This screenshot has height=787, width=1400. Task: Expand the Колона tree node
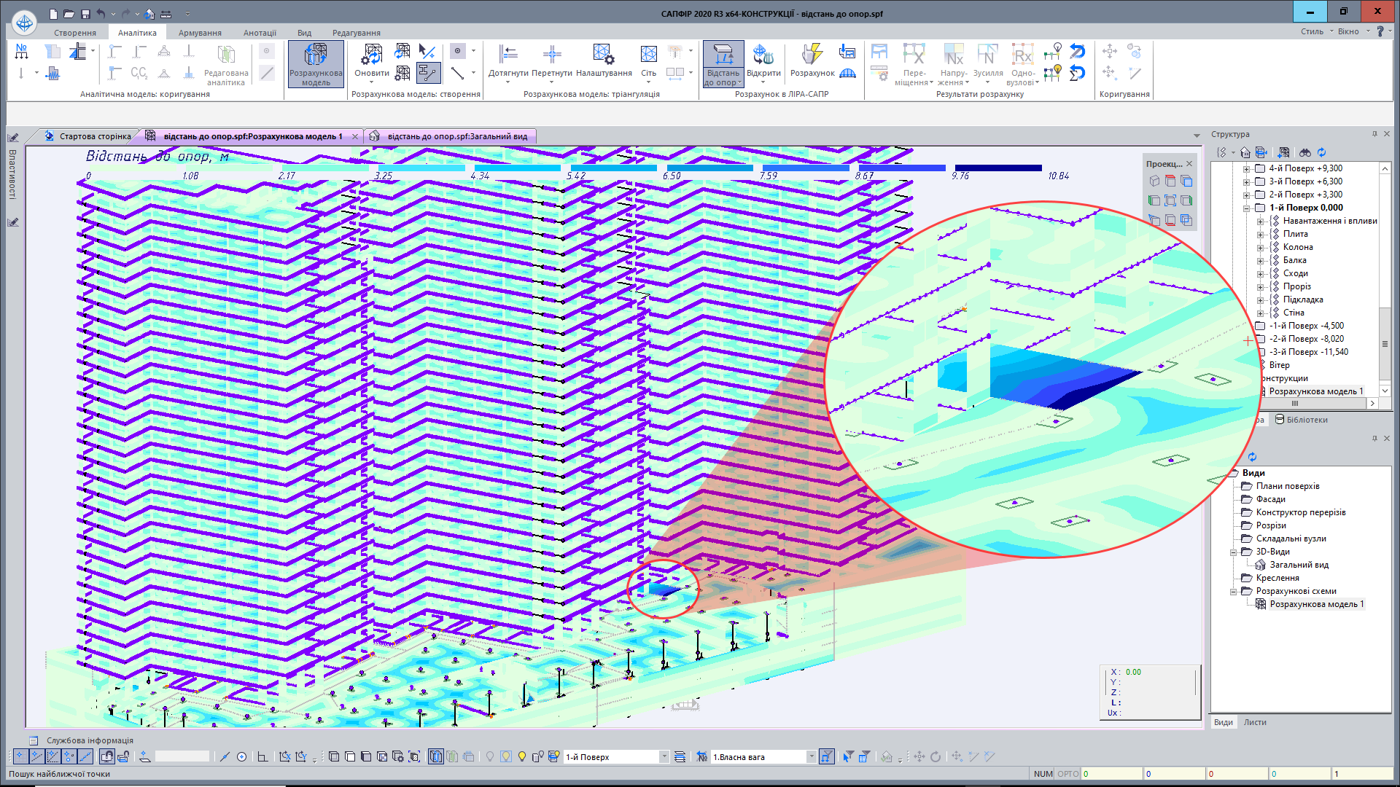1260,247
